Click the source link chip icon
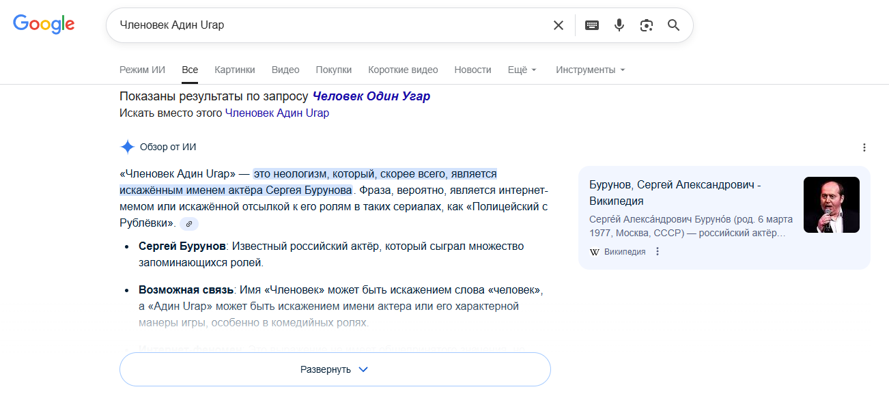Viewport: 889px width, 398px height. [x=189, y=223]
